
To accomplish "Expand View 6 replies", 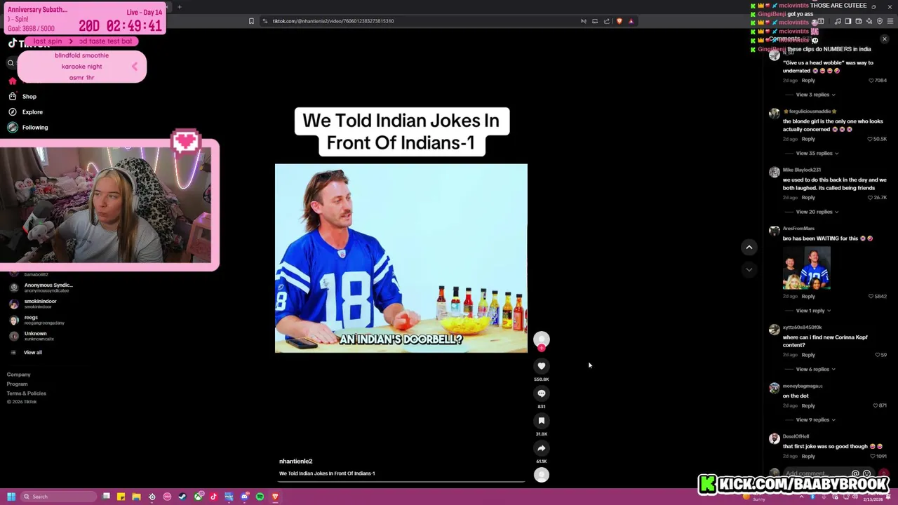I will (815, 369).
